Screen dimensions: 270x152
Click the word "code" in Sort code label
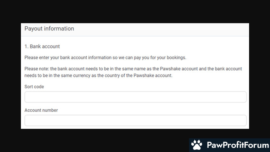(39, 87)
